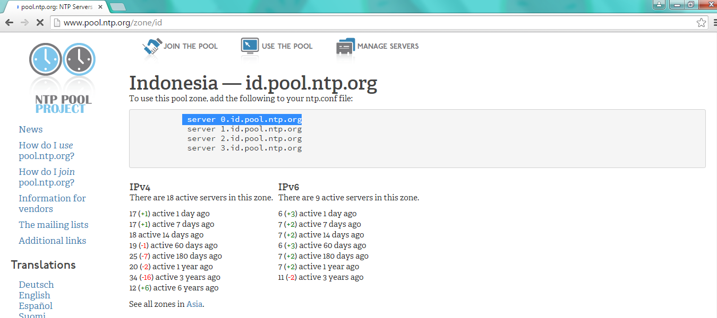Click '19 (-1) active 60 days ago' row
The height and width of the screenshot is (318, 717).
[173, 245]
